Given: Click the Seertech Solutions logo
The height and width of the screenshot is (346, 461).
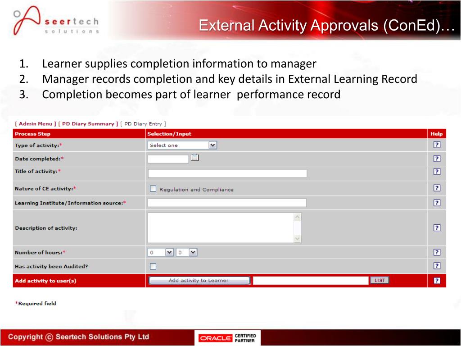Looking at the screenshot, I should click(56, 21).
